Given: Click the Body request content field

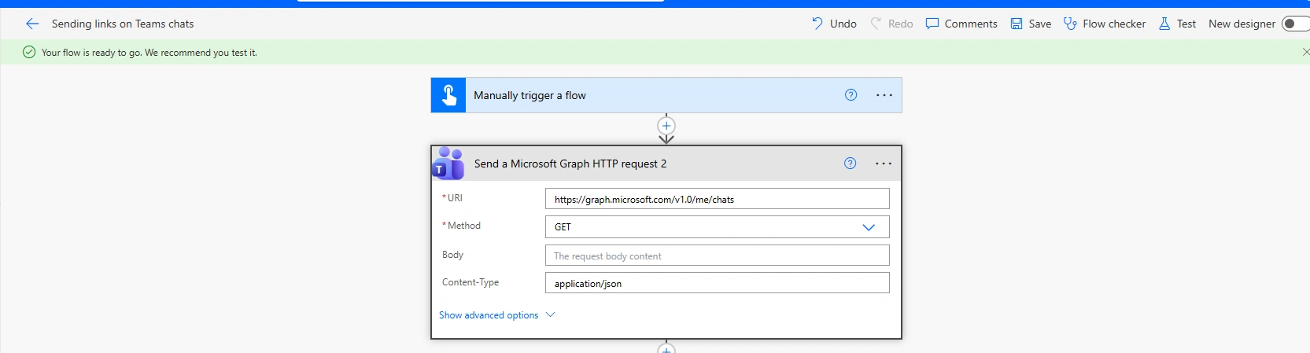Looking at the screenshot, I should (717, 256).
